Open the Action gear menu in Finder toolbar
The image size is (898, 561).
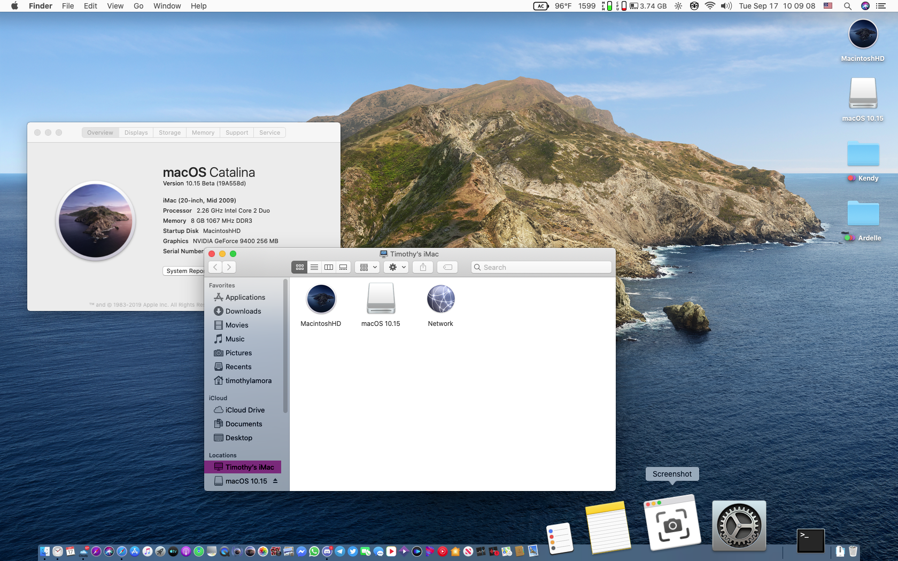tap(397, 267)
